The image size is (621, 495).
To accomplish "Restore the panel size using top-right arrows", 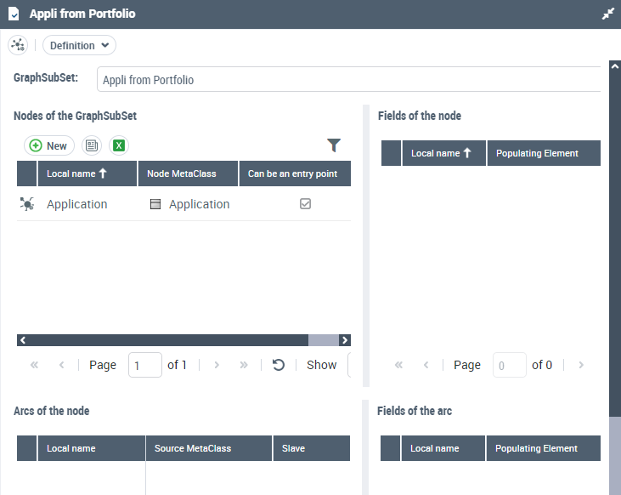I will tap(607, 14).
